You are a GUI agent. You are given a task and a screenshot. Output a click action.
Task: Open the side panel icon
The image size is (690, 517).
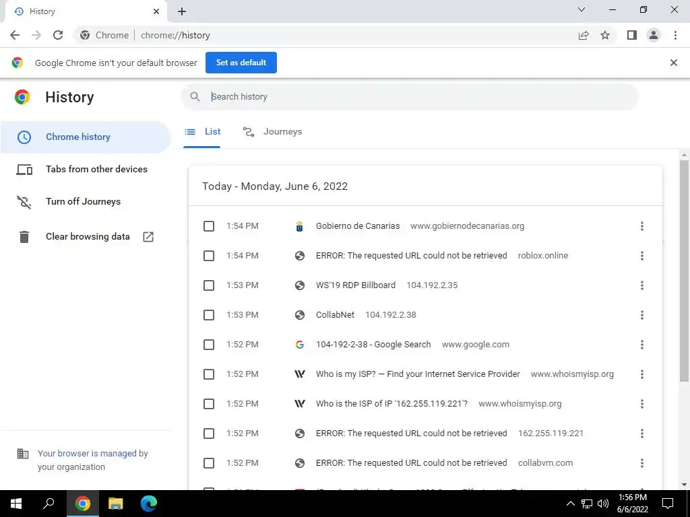632,35
